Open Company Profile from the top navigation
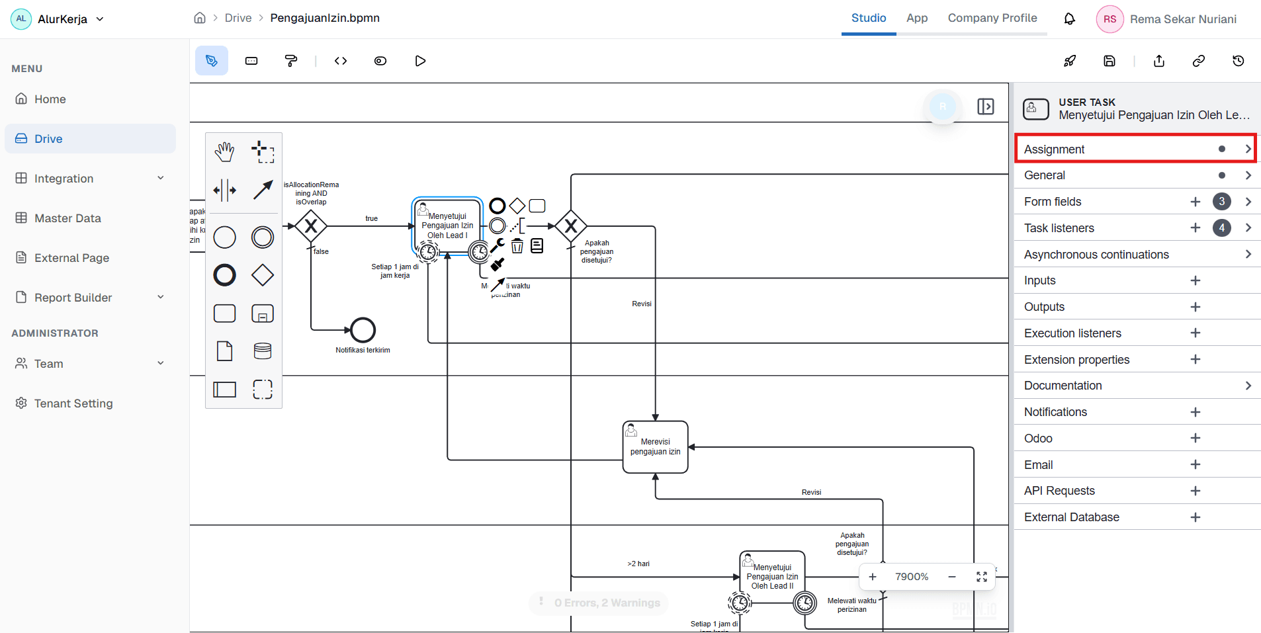This screenshot has width=1261, height=633. click(x=992, y=18)
